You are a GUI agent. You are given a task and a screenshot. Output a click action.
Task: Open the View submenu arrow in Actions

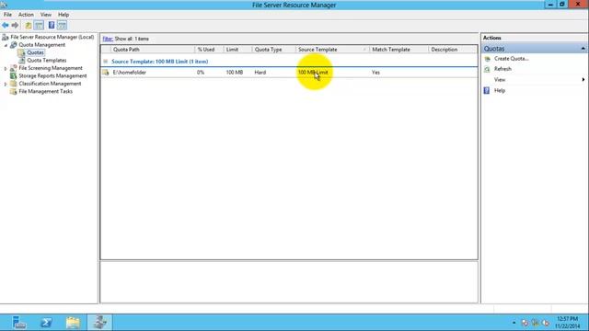[x=583, y=80]
